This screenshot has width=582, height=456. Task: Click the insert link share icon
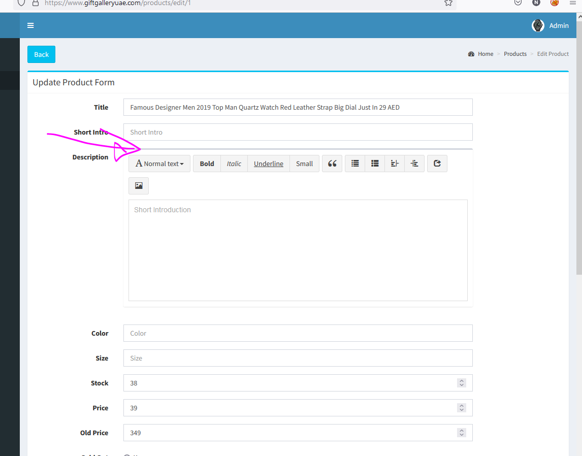pyautogui.click(x=437, y=164)
